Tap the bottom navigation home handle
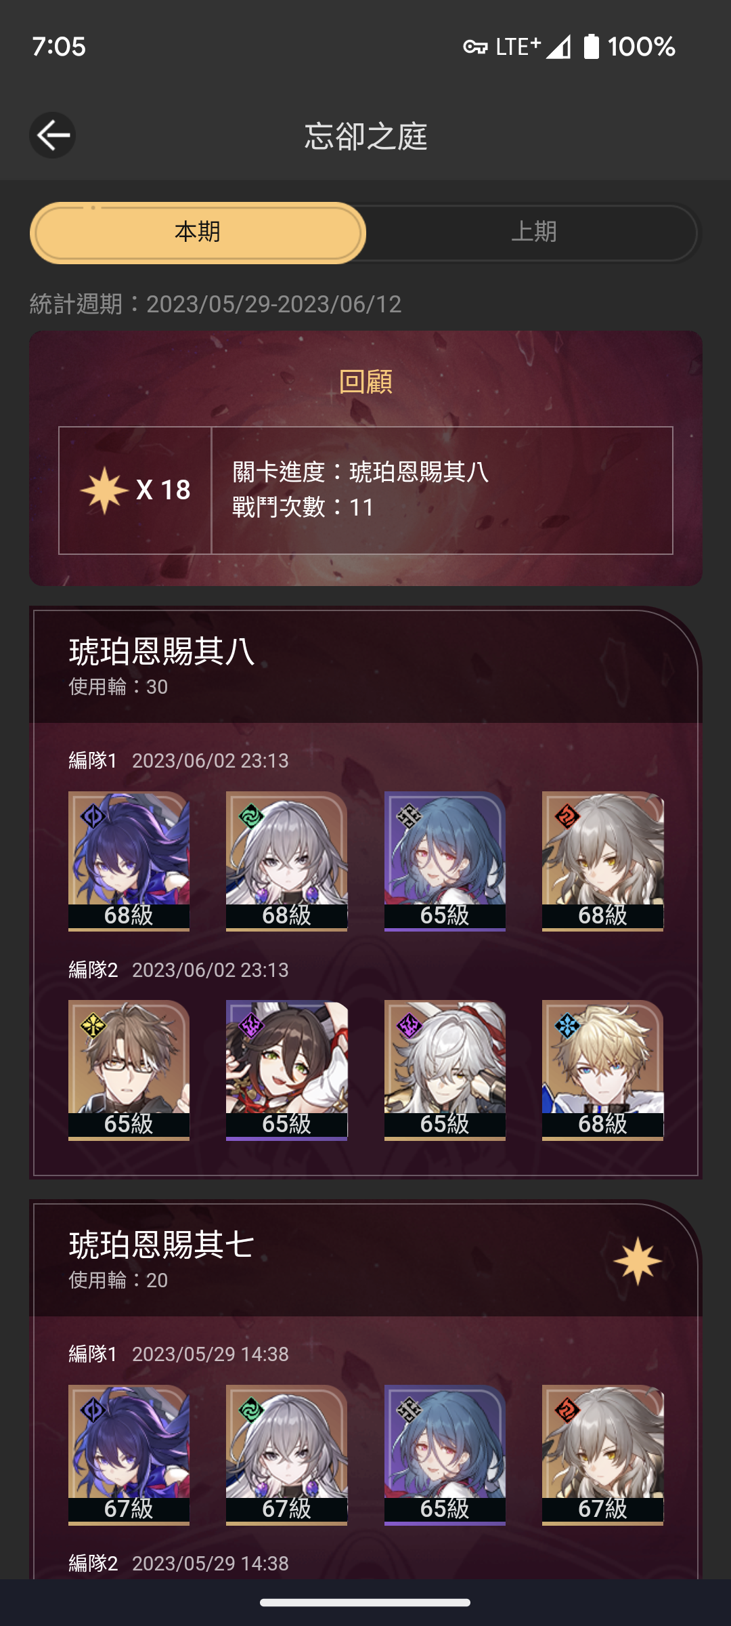The width and height of the screenshot is (731, 1626). [365, 1602]
